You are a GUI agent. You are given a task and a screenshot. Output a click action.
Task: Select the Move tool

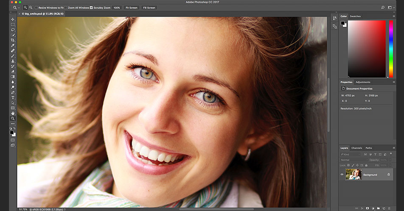pyautogui.click(x=13, y=19)
